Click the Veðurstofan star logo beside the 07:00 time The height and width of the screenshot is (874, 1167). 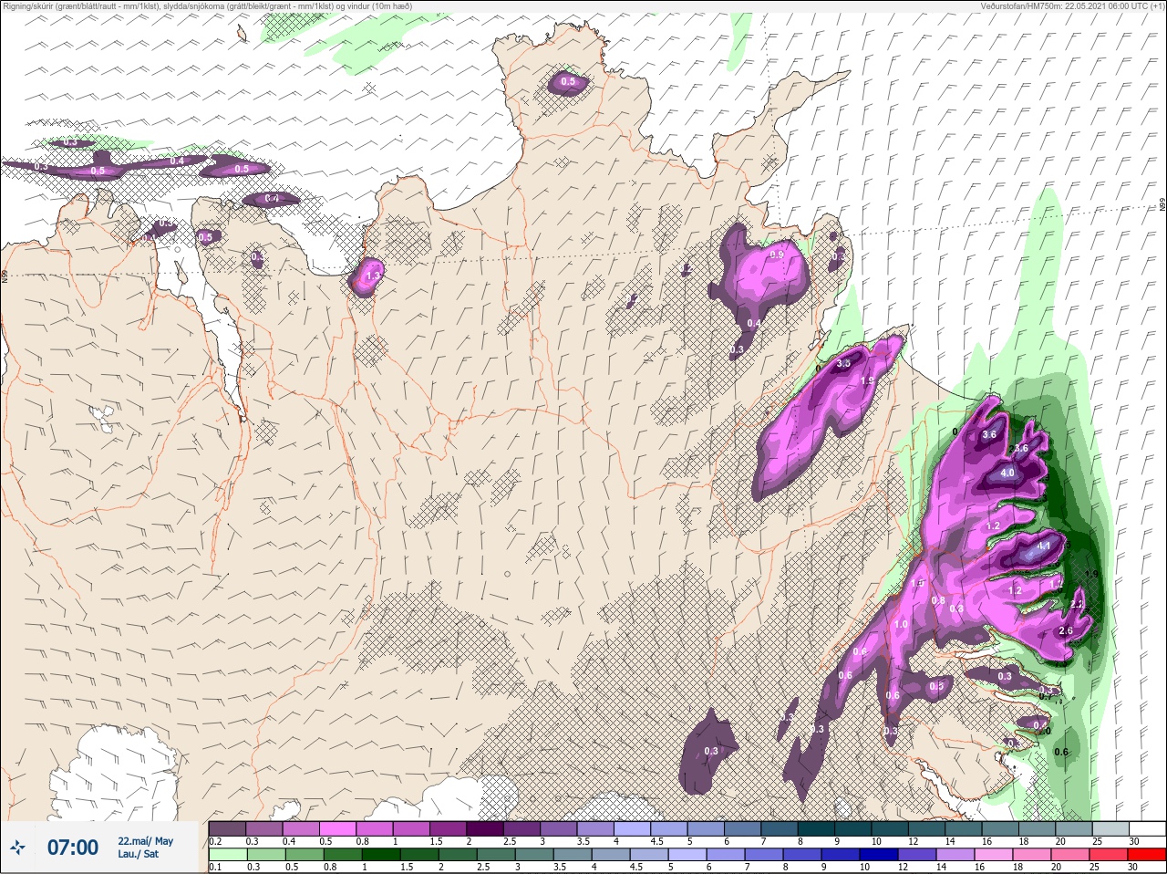click(x=17, y=848)
